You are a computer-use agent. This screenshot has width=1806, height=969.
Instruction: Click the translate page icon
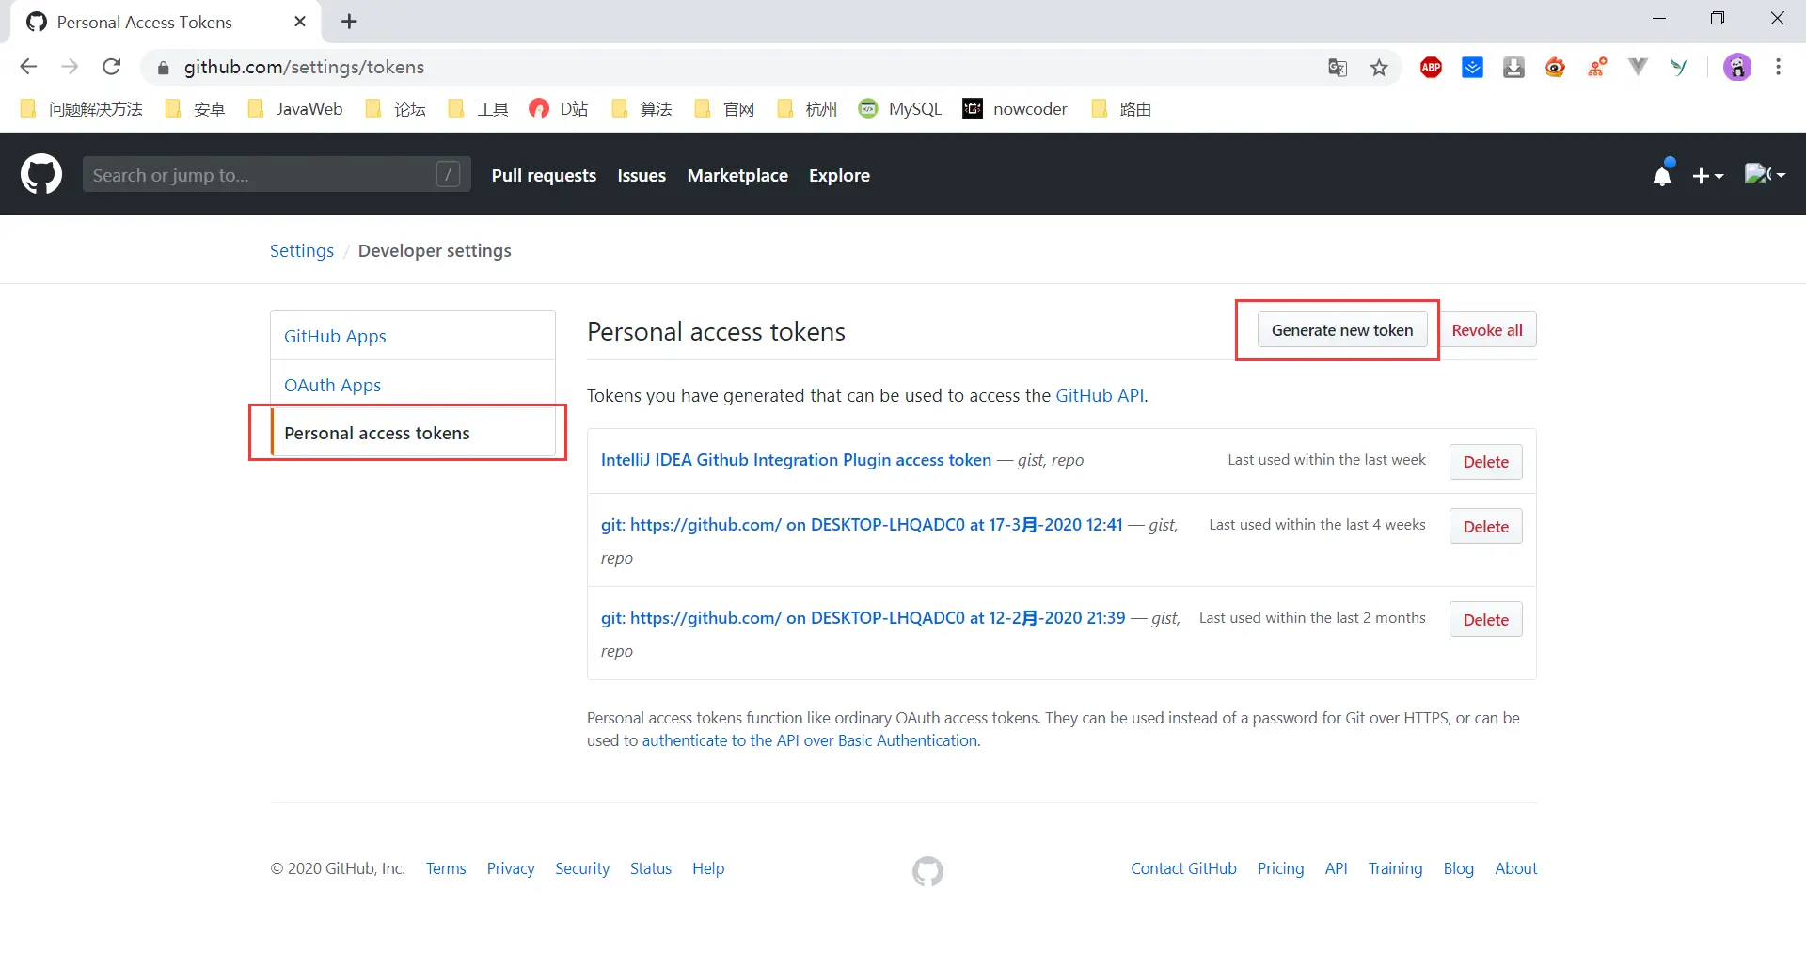tap(1338, 68)
